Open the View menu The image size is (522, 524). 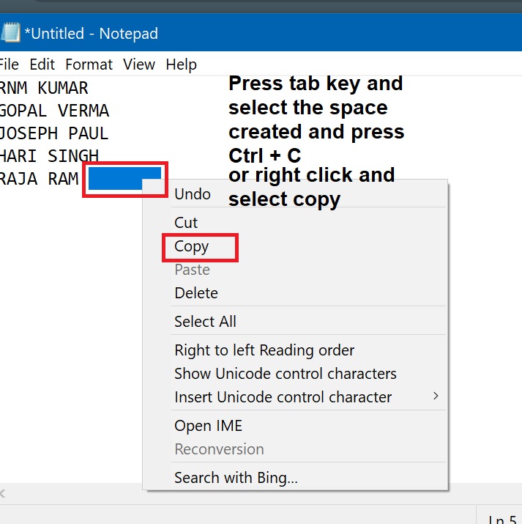pyautogui.click(x=139, y=64)
